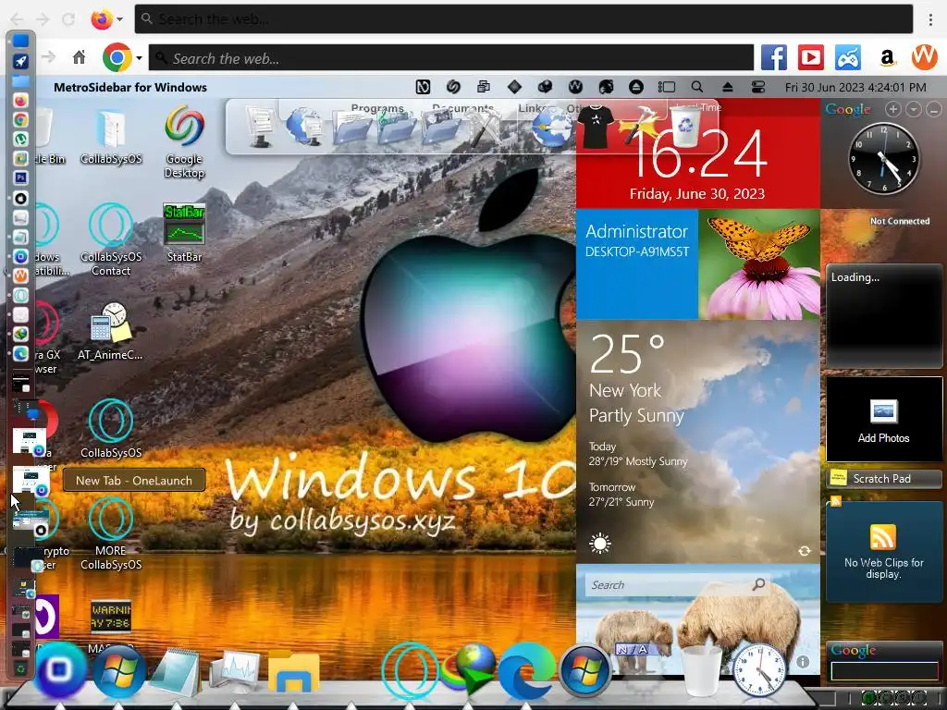This screenshot has height=710, width=947.
Task: Open the white trash bin in the bottom dock
Action: (701, 671)
